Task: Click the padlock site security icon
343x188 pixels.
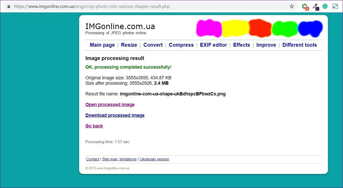Action: (x=9, y=6)
